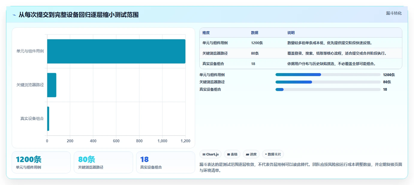
Task: Click the 关键浏览器路径 y-axis label
Action: pyautogui.click(x=30, y=85)
